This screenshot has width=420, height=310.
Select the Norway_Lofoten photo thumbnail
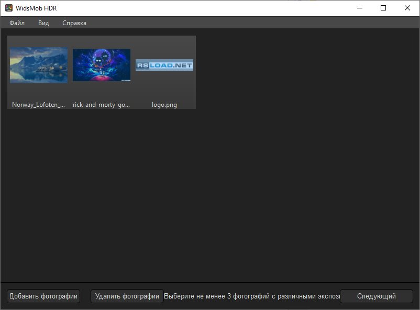pos(38,65)
